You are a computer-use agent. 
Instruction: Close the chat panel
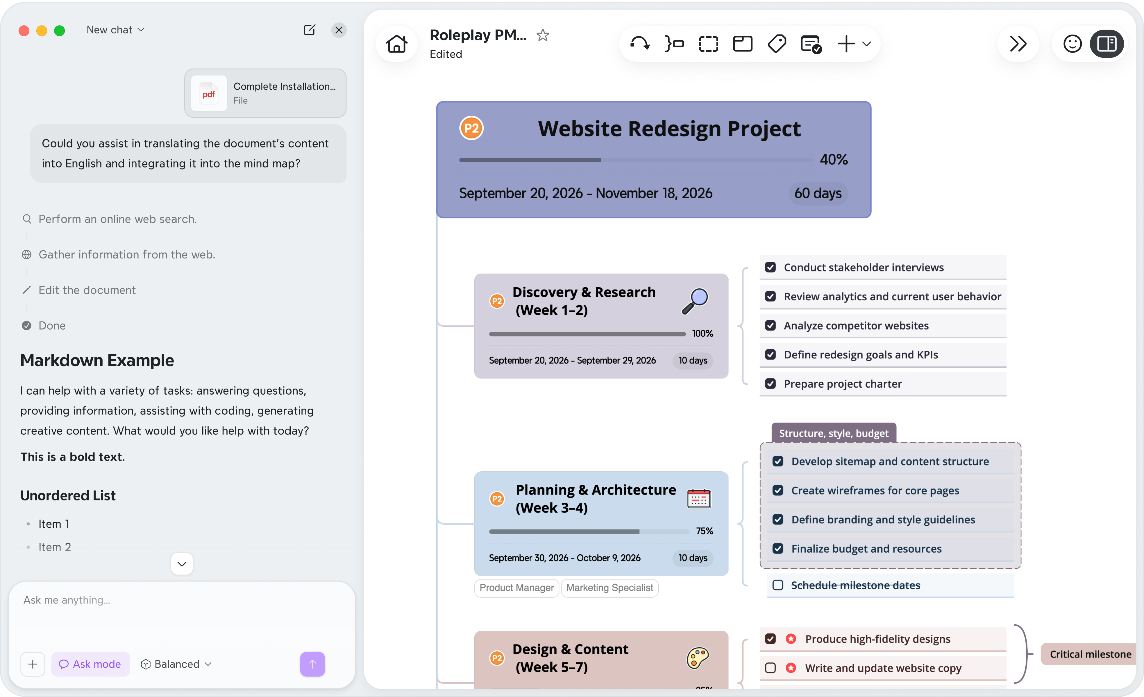tap(339, 30)
